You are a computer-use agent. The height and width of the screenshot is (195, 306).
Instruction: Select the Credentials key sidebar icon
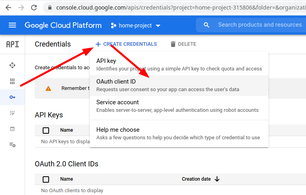[12, 97]
